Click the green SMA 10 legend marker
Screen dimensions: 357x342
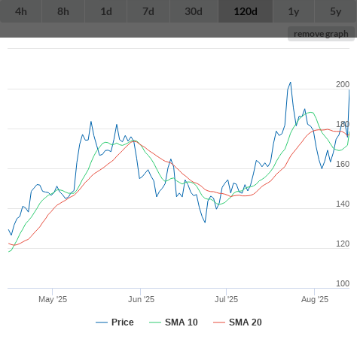pyautogui.click(x=155, y=322)
